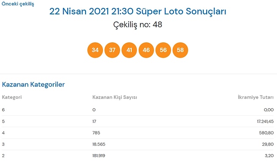The width and height of the screenshot is (277, 162).
Task: Click the orange ball numbered 58
Action: point(180,50)
